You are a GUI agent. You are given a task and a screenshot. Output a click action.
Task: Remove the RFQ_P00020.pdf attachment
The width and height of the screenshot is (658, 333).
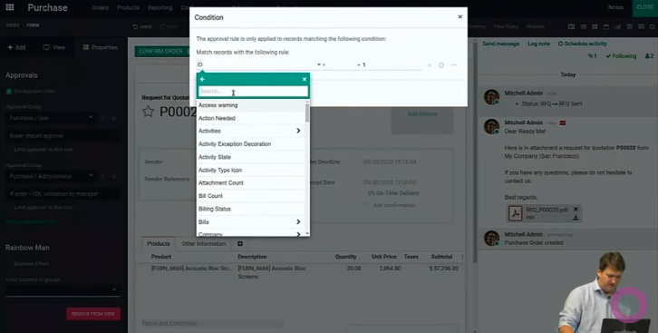[576, 209]
